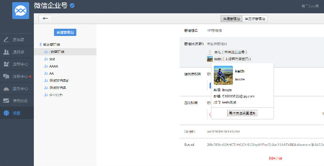Select the HR管理组 tree row
The height and width of the screenshot is (166, 324).
pyautogui.click(x=65, y=52)
